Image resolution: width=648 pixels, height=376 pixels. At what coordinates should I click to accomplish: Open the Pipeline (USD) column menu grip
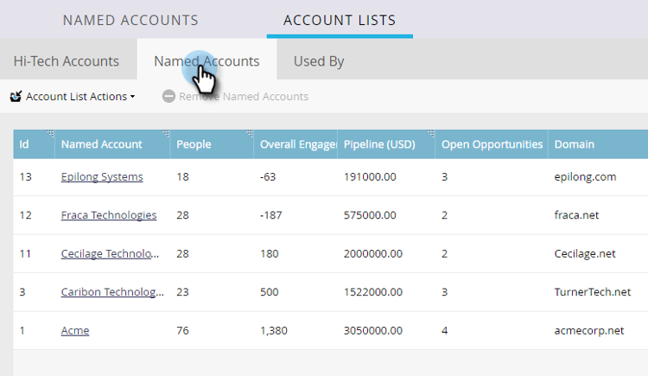point(430,133)
